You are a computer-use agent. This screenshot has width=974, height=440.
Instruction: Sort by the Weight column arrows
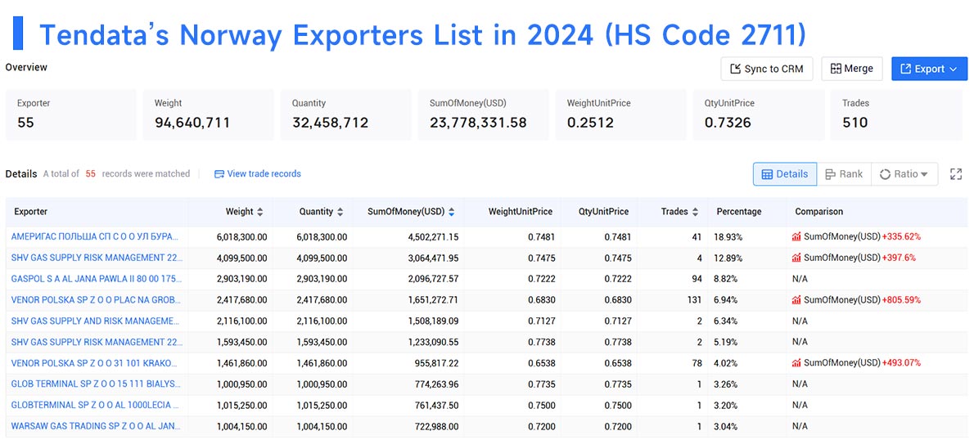(259, 212)
